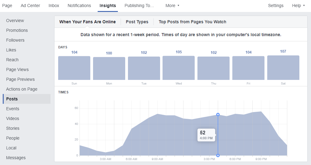
Task: Select the Thursday bar in days chart
Action: (x=214, y=68)
